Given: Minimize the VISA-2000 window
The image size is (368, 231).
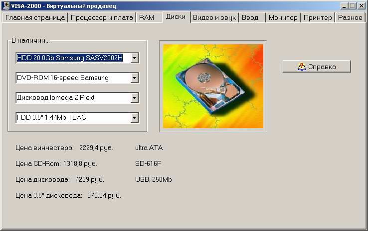Looking at the screenshot, I should (x=345, y=5).
